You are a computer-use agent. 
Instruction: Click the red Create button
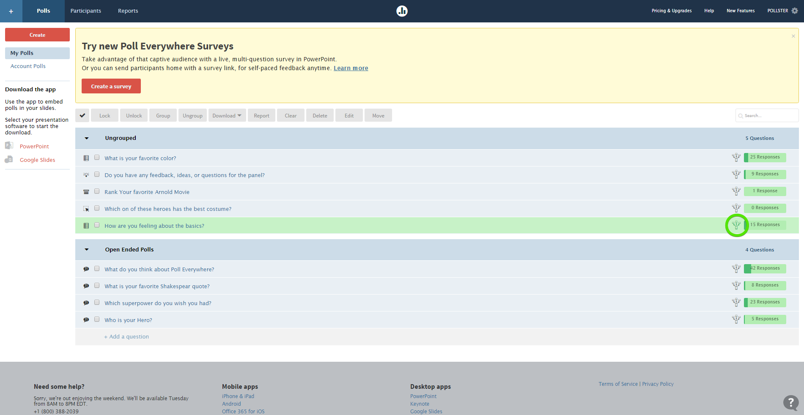(37, 35)
